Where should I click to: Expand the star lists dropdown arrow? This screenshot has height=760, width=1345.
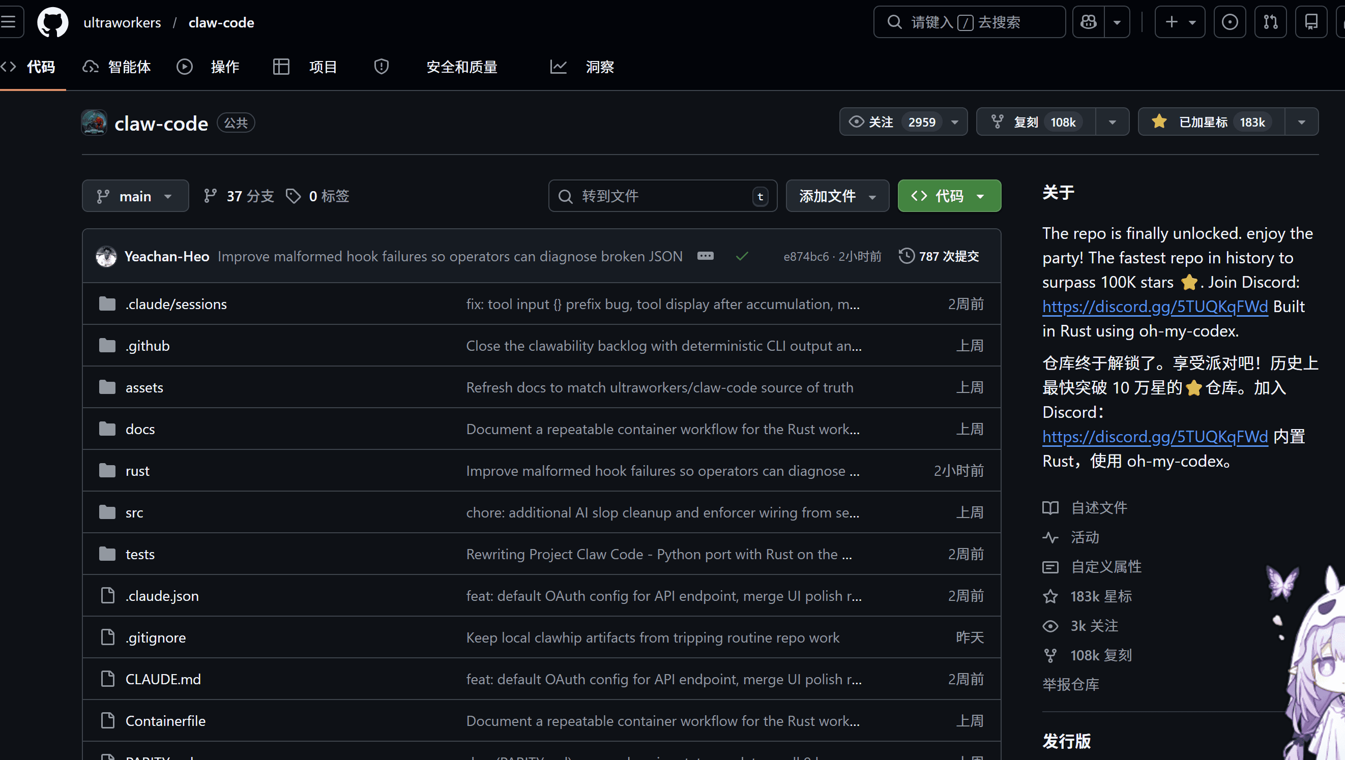tap(1302, 122)
